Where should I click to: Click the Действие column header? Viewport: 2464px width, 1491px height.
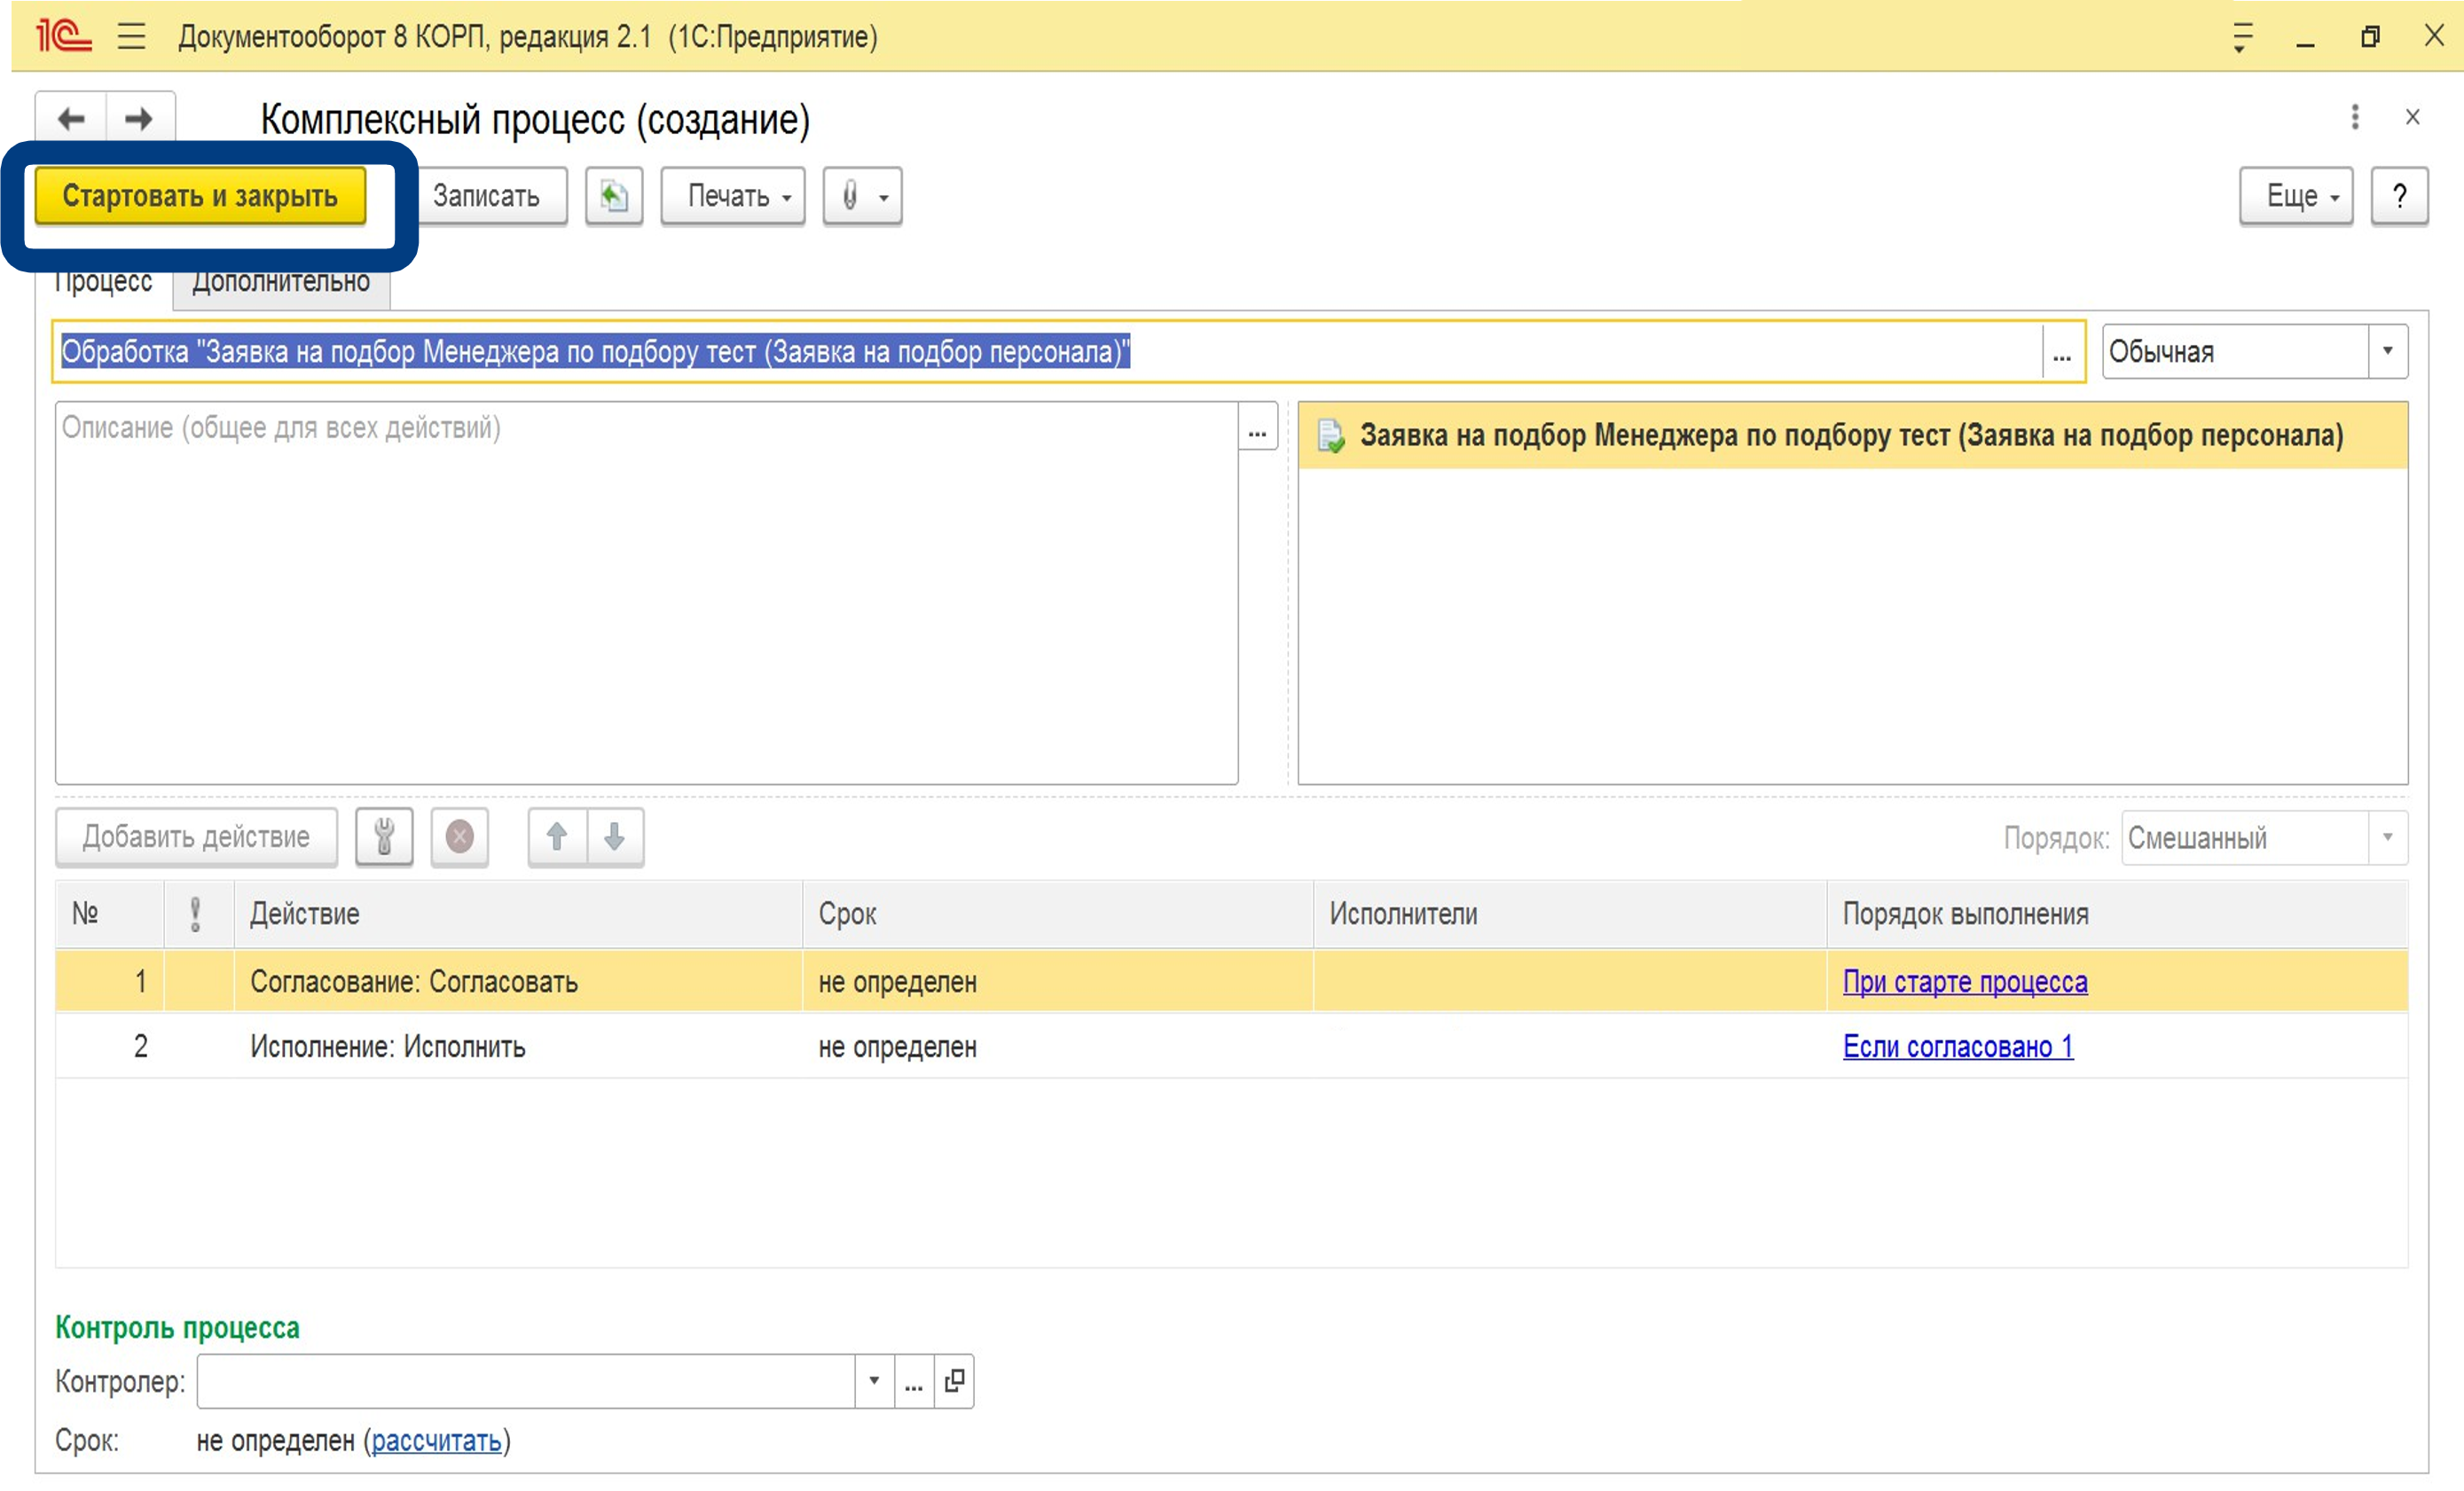coord(518,914)
